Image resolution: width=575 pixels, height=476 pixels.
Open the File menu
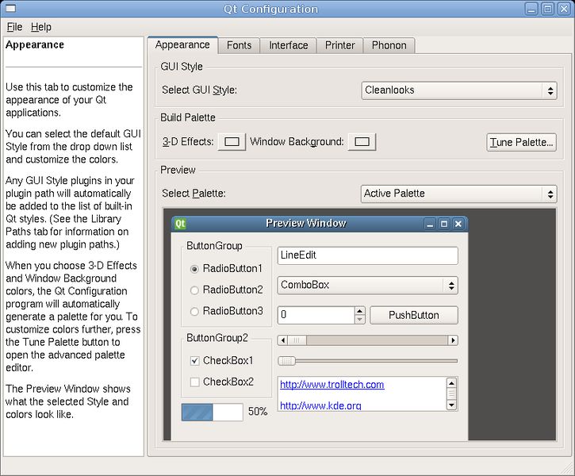point(14,27)
